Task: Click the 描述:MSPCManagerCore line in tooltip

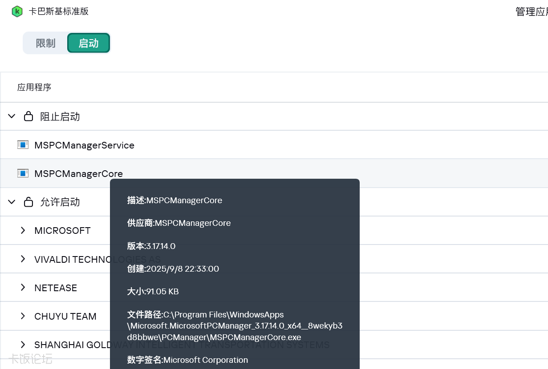Action: (x=175, y=201)
